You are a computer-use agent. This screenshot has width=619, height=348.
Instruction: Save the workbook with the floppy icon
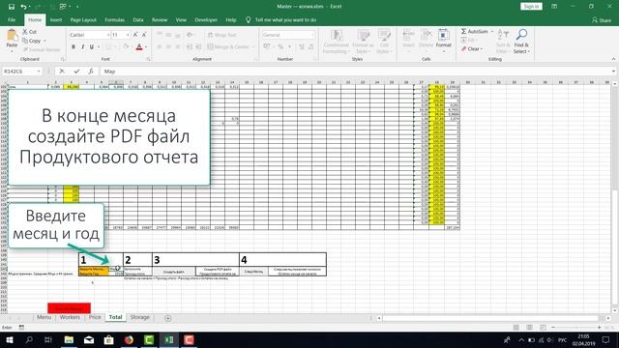coord(11,7)
